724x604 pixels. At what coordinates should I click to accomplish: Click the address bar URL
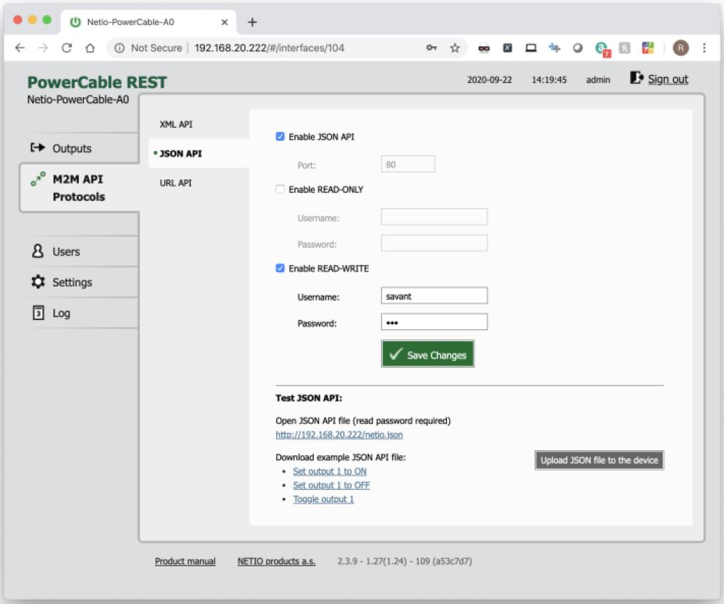pyautogui.click(x=269, y=48)
